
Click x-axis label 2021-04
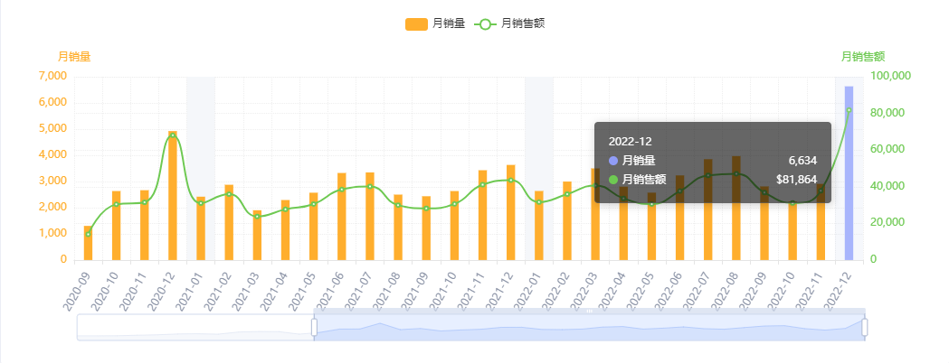[275, 289]
